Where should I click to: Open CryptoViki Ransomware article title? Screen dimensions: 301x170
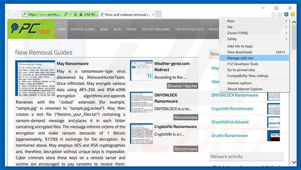point(175,127)
